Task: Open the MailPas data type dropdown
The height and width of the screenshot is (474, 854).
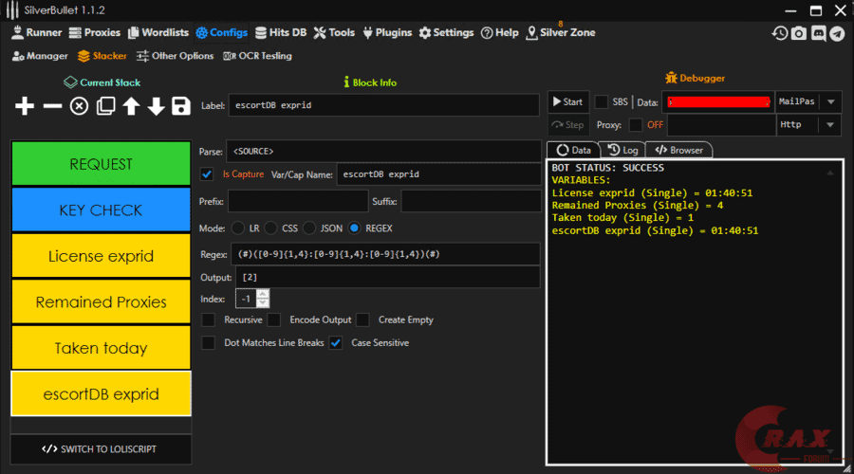Action: pos(830,102)
